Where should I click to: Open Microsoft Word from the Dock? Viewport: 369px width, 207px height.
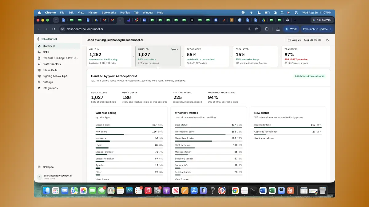263,190
